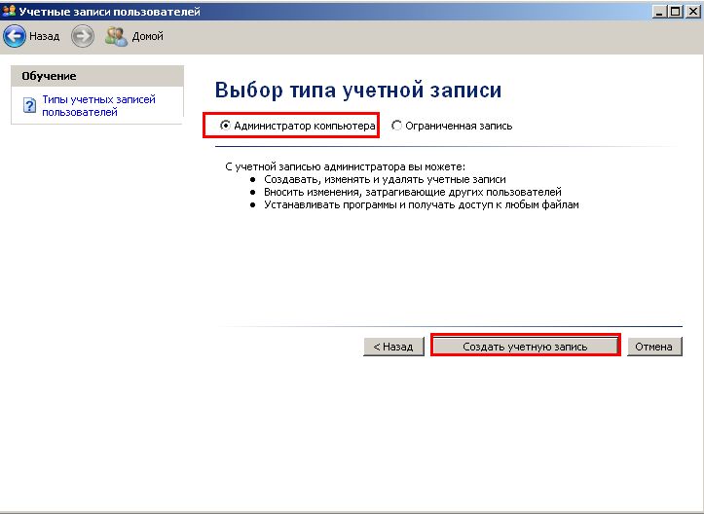
Task: Click the Домой toolbar label
Action: 147,36
